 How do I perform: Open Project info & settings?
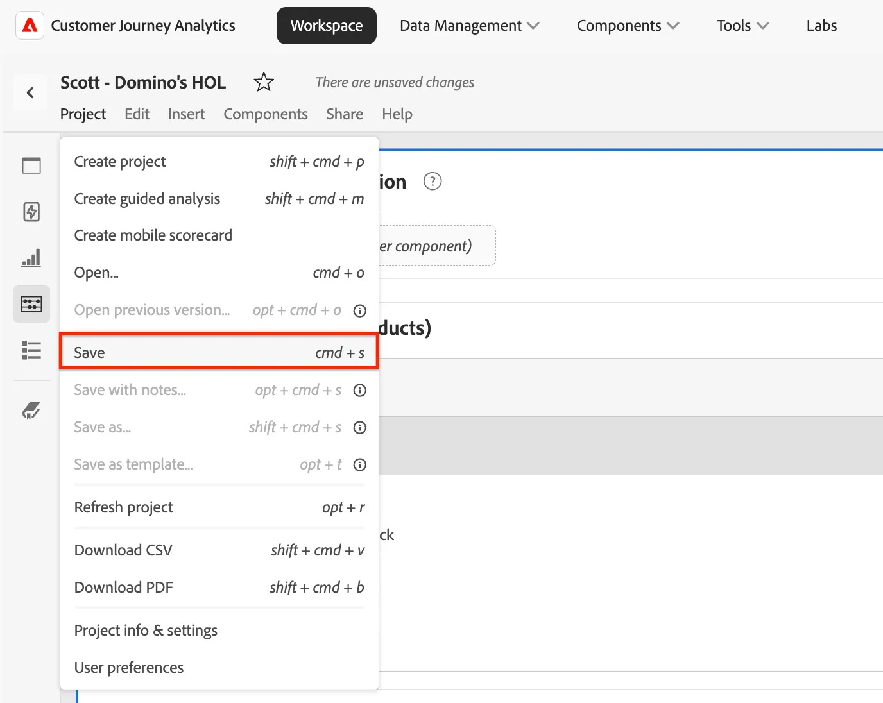[219, 631]
